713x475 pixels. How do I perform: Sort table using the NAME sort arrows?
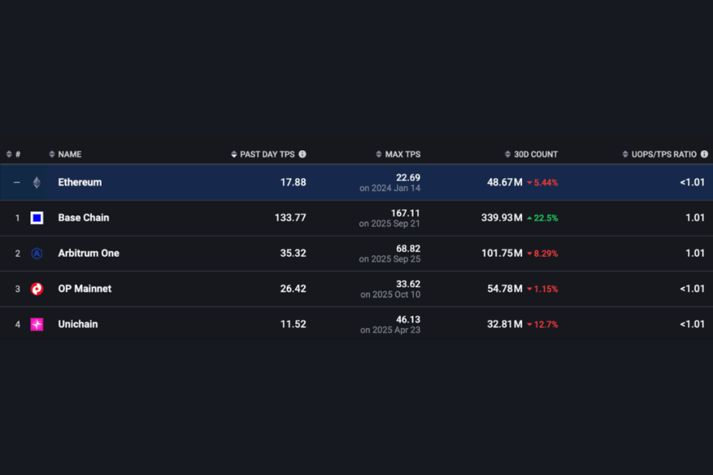coord(52,154)
